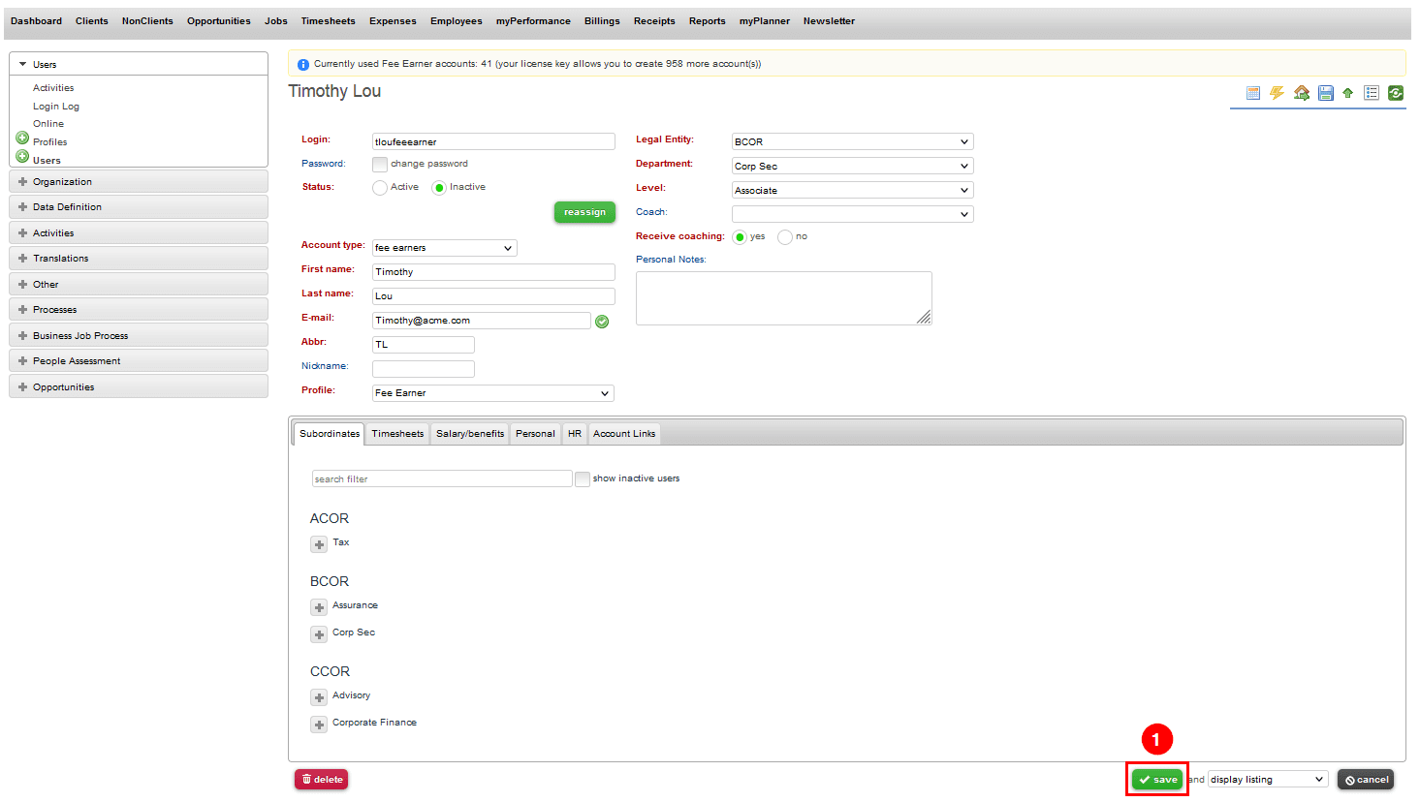
Task: Select the Subordinates tab
Action: click(x=330, y=434)
